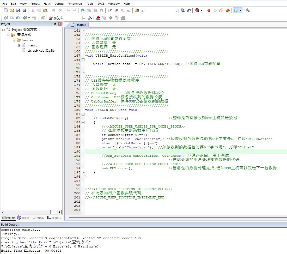Click the Save All icon
The width and height of the screenshot is (287, 254).
click(24, 10)
